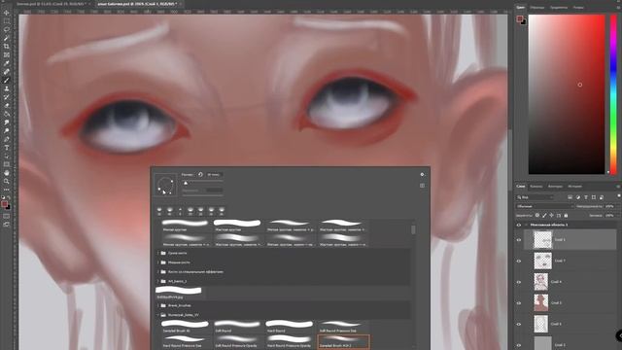Lock layer position icon
Screen dimensions: 622x350
551,216
